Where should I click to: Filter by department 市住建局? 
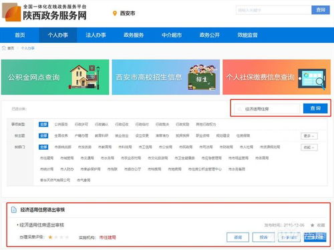click(x=47, y=158)
